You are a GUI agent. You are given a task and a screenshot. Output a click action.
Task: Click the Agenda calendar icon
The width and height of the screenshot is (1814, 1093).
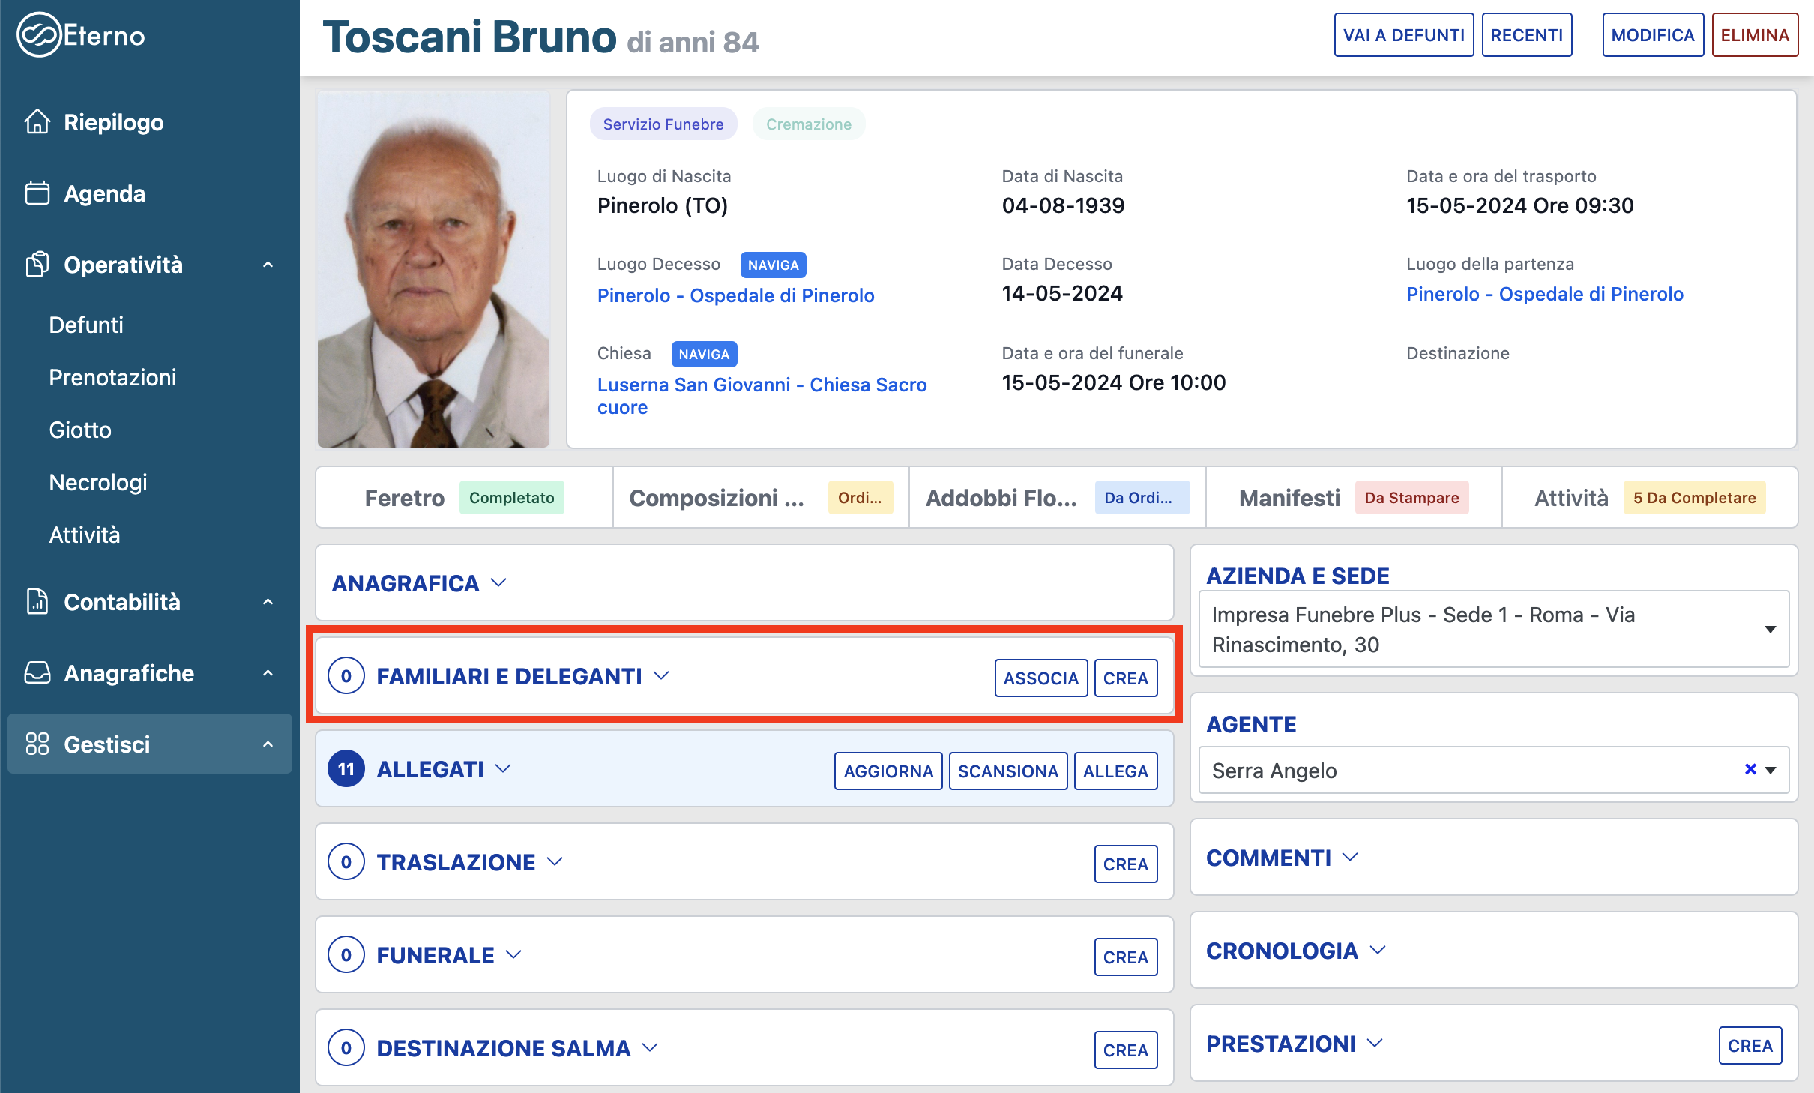(37, 193)
